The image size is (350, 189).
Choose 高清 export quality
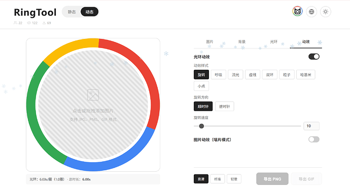[x=201, y=179]
